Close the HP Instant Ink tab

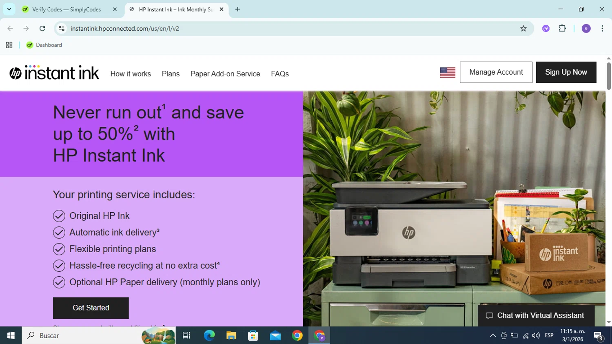pyautogui.click(x=222, y=9)
